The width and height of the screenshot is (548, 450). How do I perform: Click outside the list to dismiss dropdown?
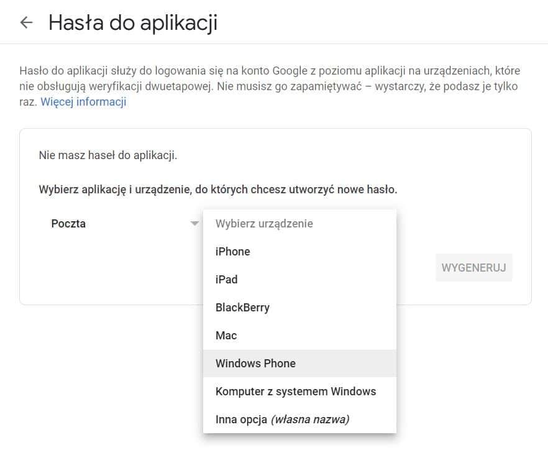(472, 385)
